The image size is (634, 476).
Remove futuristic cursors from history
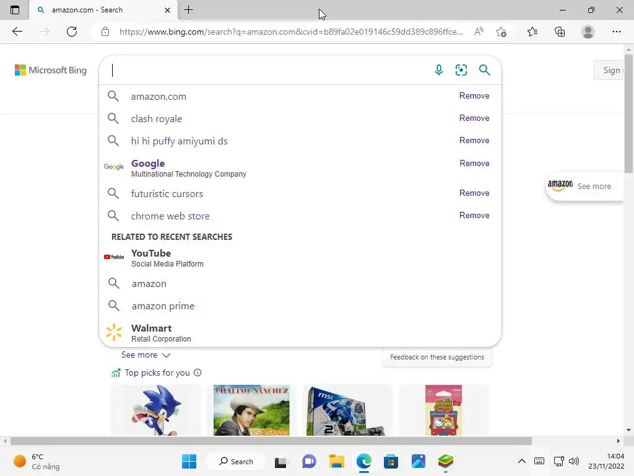click(474, 193)
